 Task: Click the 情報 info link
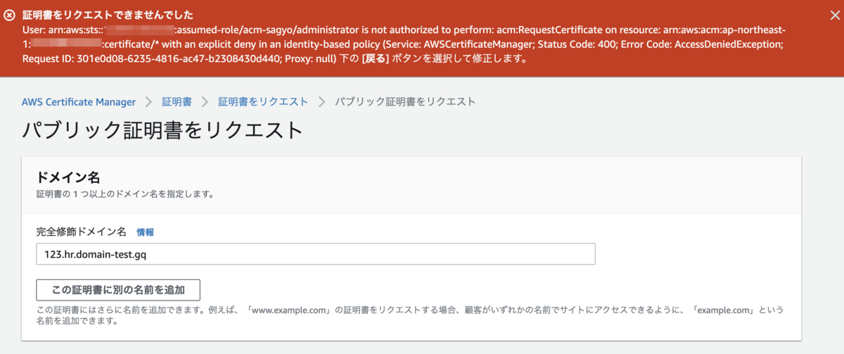145,232
